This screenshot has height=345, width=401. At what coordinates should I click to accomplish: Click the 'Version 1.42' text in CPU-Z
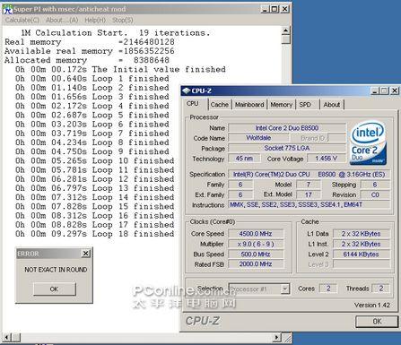coord(372,305)
